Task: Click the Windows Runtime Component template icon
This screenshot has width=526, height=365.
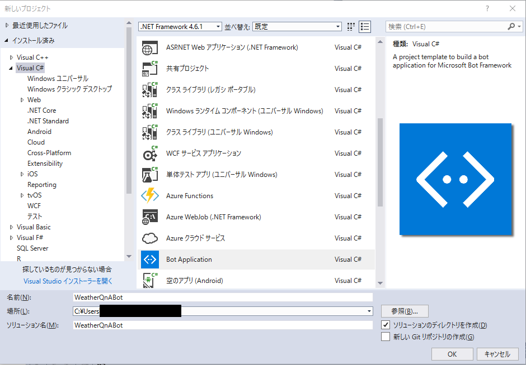Action: tap(149, 111)
